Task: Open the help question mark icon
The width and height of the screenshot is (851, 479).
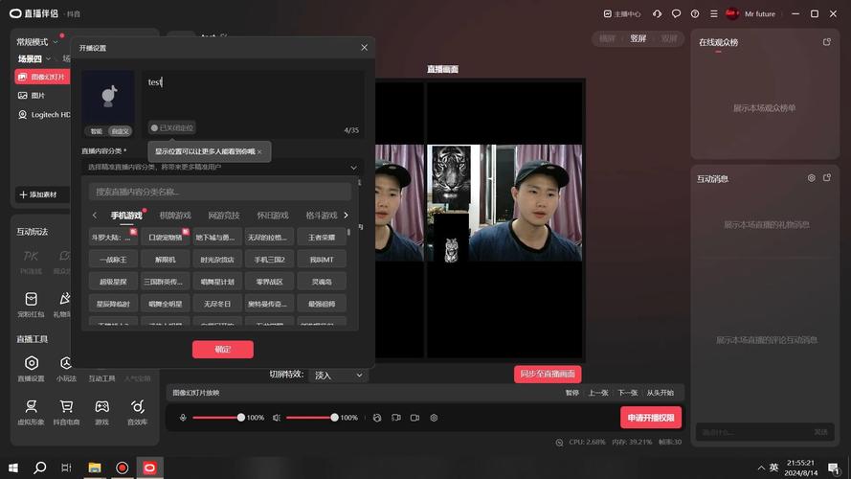Action: coord(696,13)
